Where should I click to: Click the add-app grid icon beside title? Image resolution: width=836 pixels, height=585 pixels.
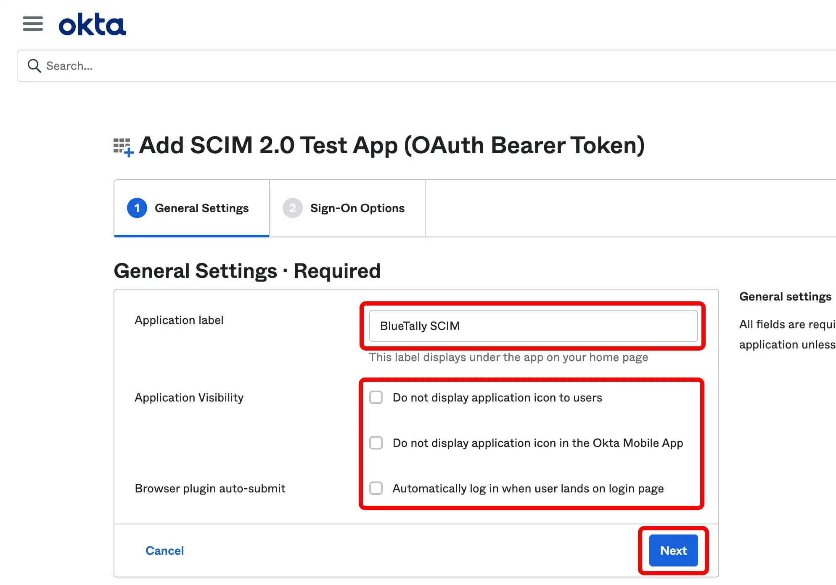point(124,147)
